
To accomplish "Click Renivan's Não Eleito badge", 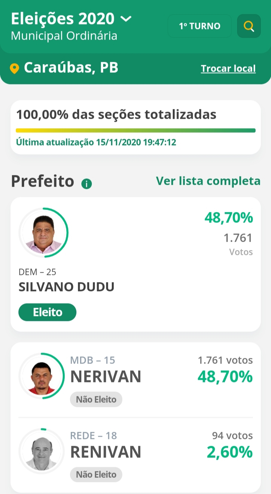I will 96,475.
